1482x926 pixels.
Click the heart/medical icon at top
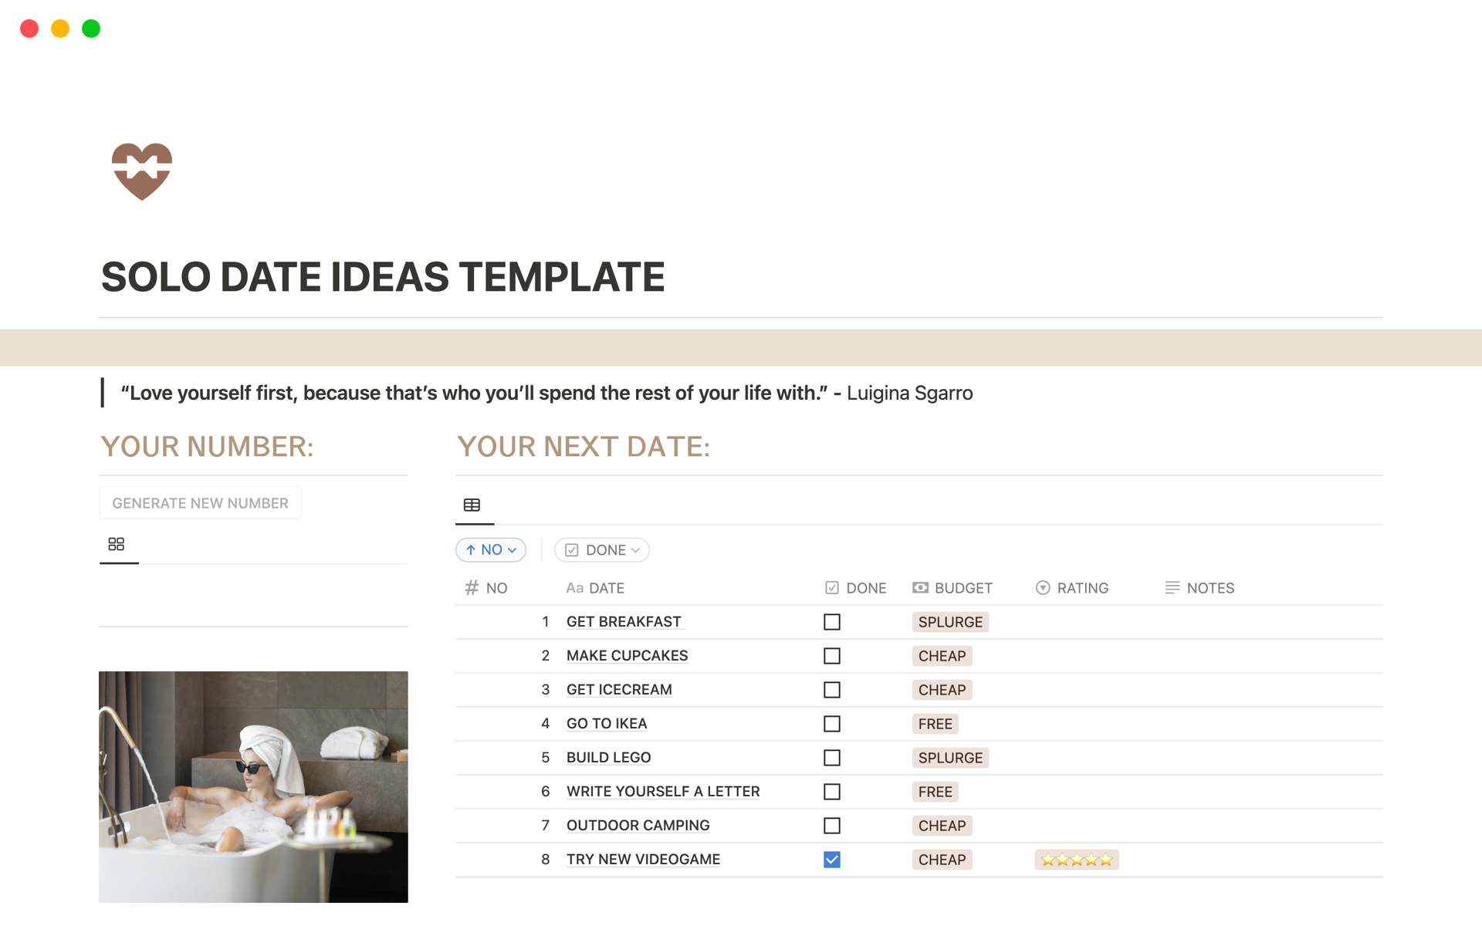(140, 167)
